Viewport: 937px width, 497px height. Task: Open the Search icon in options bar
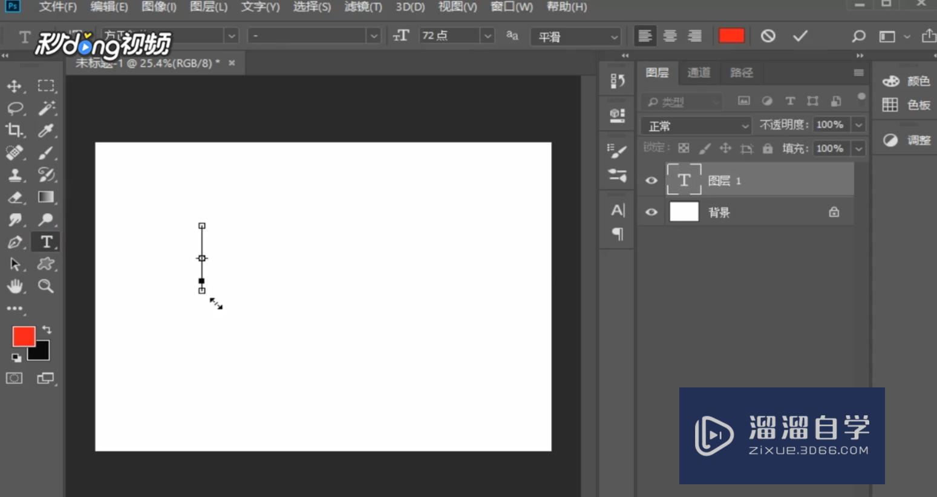click(x=858, y=36)
